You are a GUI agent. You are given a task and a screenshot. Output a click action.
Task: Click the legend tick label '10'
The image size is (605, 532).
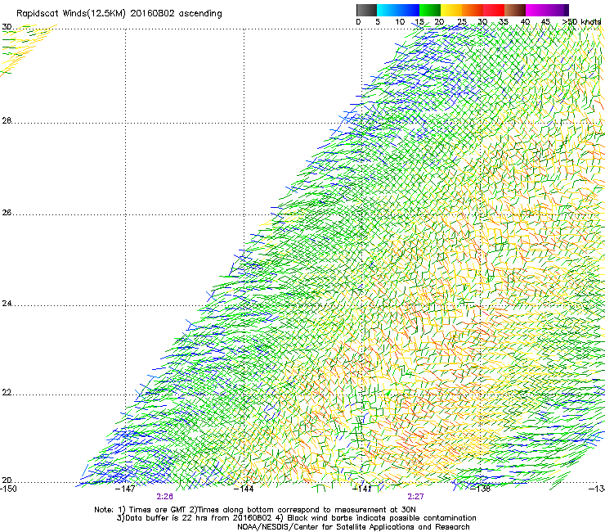400,22
